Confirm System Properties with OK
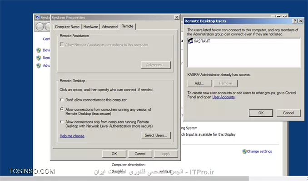The width and height of the screenshot is (308, 181). click(x=114, y=154)
